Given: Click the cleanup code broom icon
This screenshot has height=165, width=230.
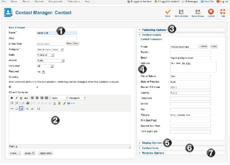Looking at the screenshot, I should click(64, 103).
